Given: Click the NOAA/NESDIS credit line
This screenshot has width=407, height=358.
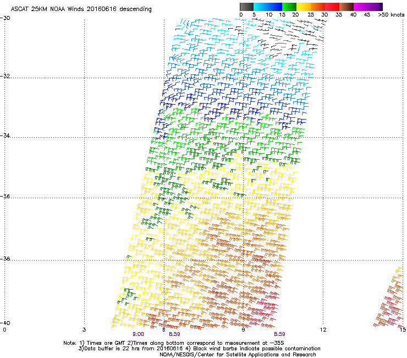Looking at the screenshot, I should pos(238,355).
